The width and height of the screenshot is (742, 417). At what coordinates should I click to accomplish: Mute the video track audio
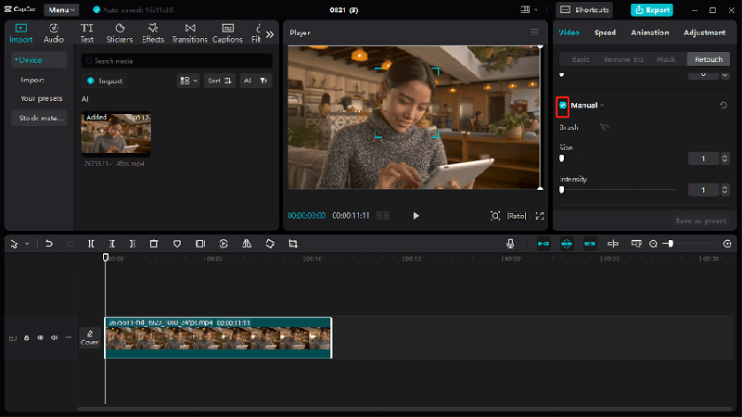click(54, 338)
